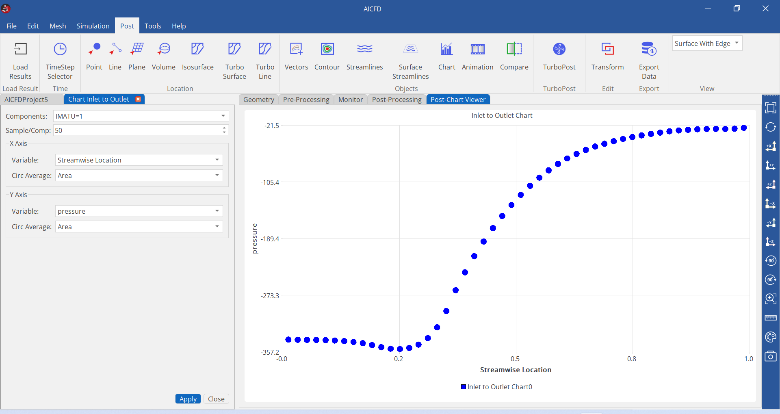Close the Chart Inlet to Outlet tab
Viewport: 780px width, 414px height.
pyautogui.click(x=138, y=99)
